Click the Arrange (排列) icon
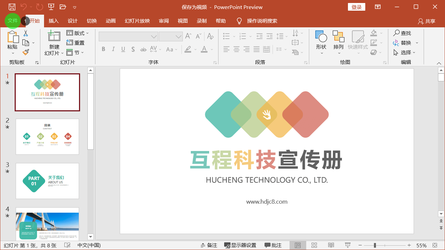 (338, 36)
